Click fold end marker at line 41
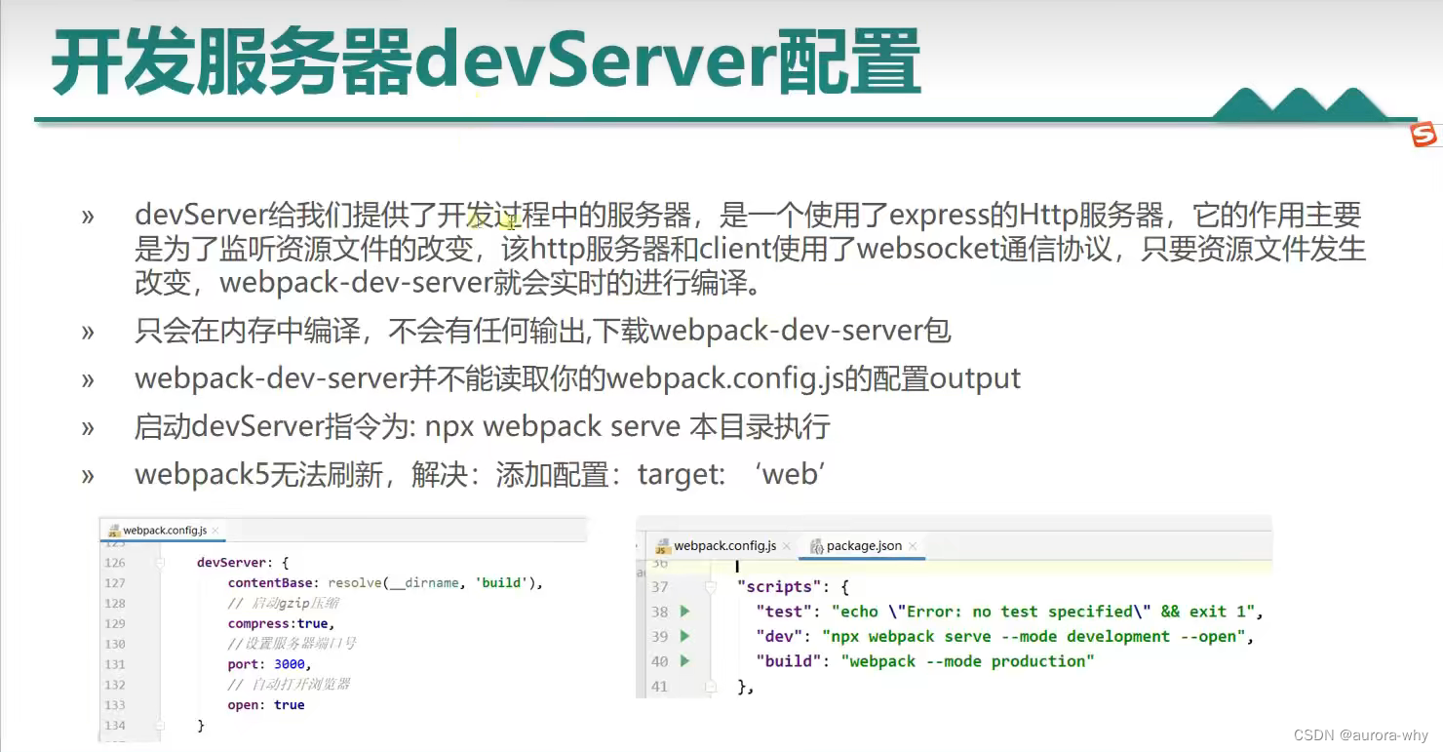Image resolution: width=1443 pixels, height=752 pixels. click(x=711, y=686)
